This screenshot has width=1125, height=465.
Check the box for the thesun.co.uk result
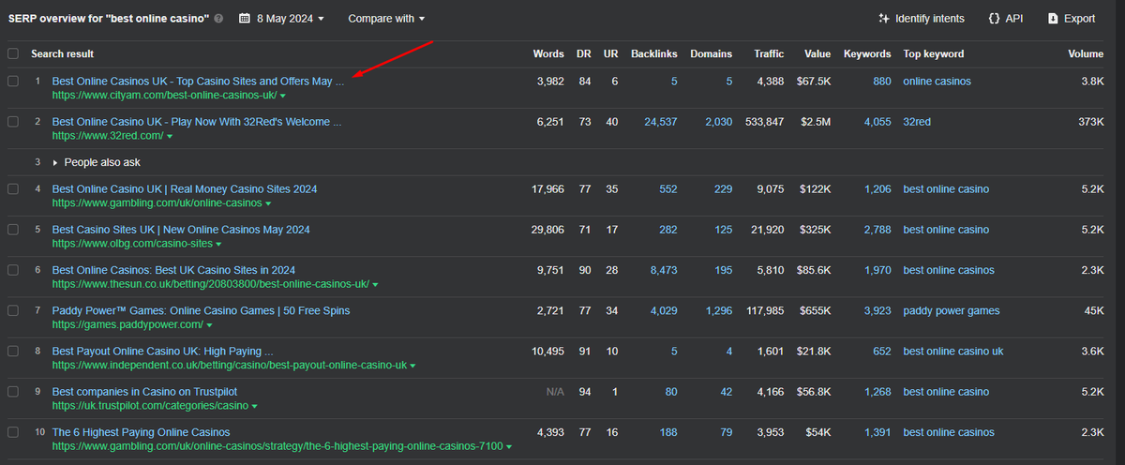13,270
